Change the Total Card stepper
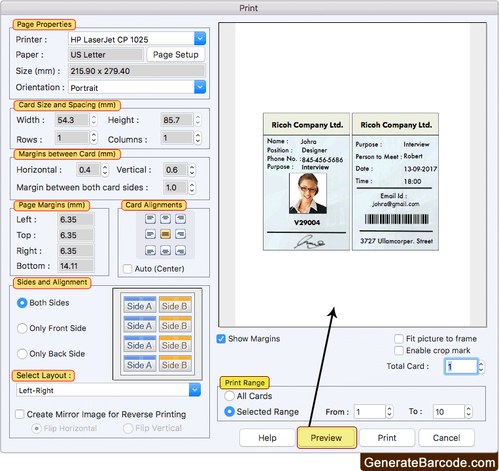The width and height of the screenshot is (499, 471). point(481,366)
